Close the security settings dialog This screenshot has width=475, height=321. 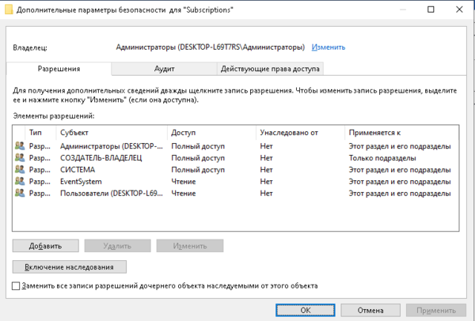pyautogui.click(x=459, y=9)
